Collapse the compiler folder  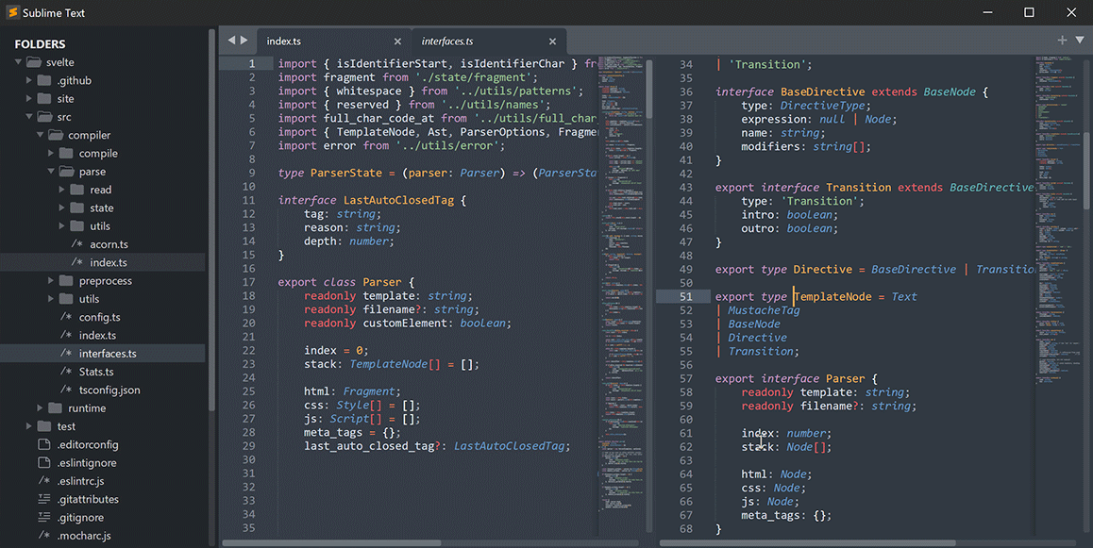pos(41,134)
